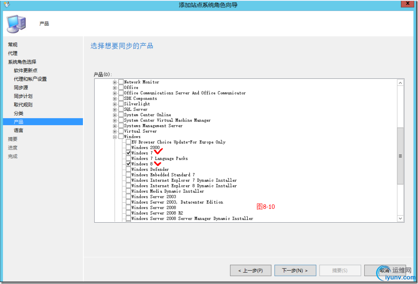This screenshot has width=418, height=284.
Task: Expand the Systems Management Server node
Action: (x=115, y=126)
